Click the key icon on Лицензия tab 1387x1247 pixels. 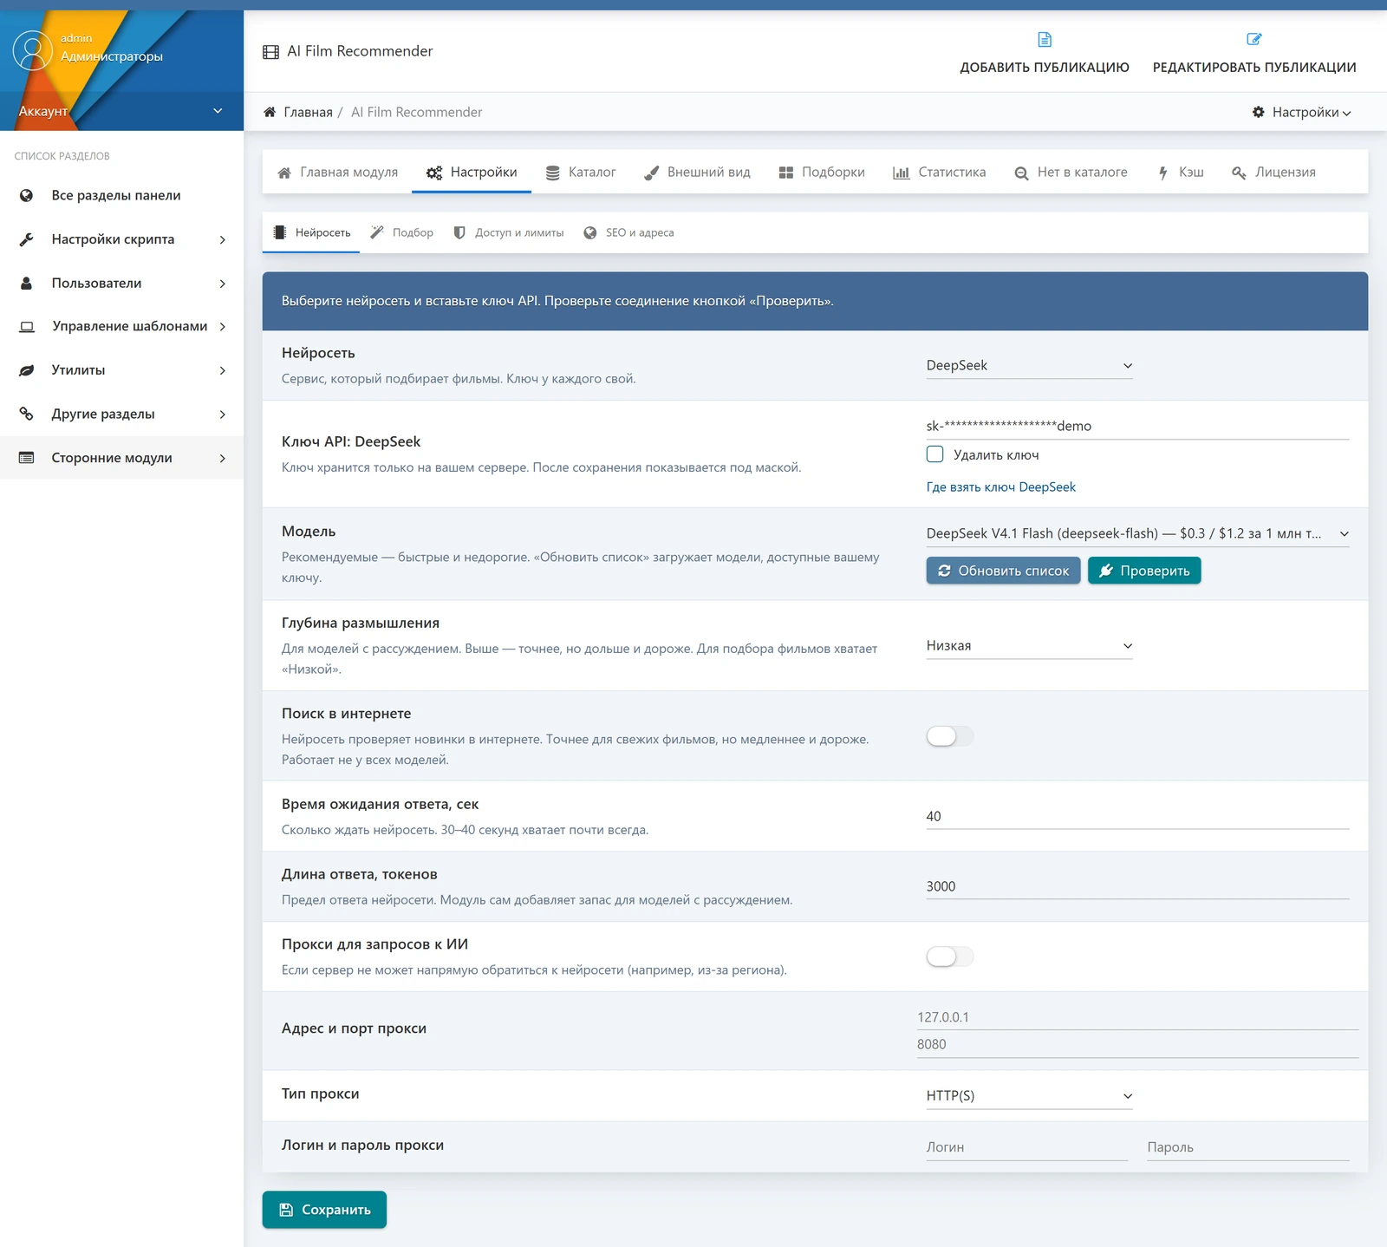[1239, 173]
